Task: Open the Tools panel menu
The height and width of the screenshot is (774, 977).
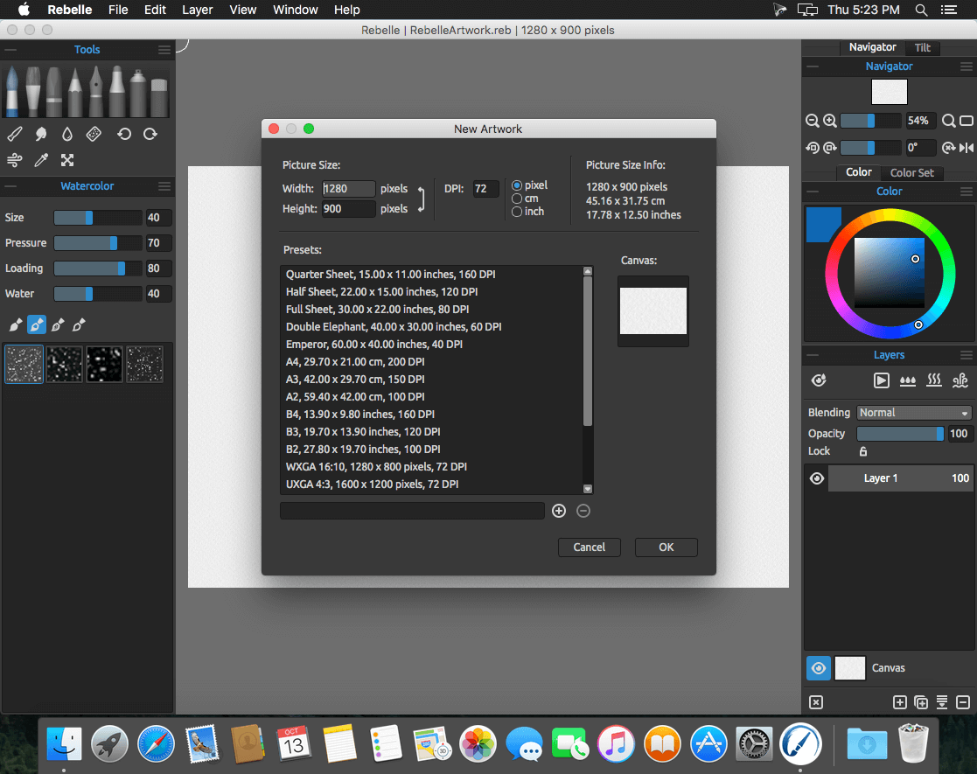Action: [164, 50]
